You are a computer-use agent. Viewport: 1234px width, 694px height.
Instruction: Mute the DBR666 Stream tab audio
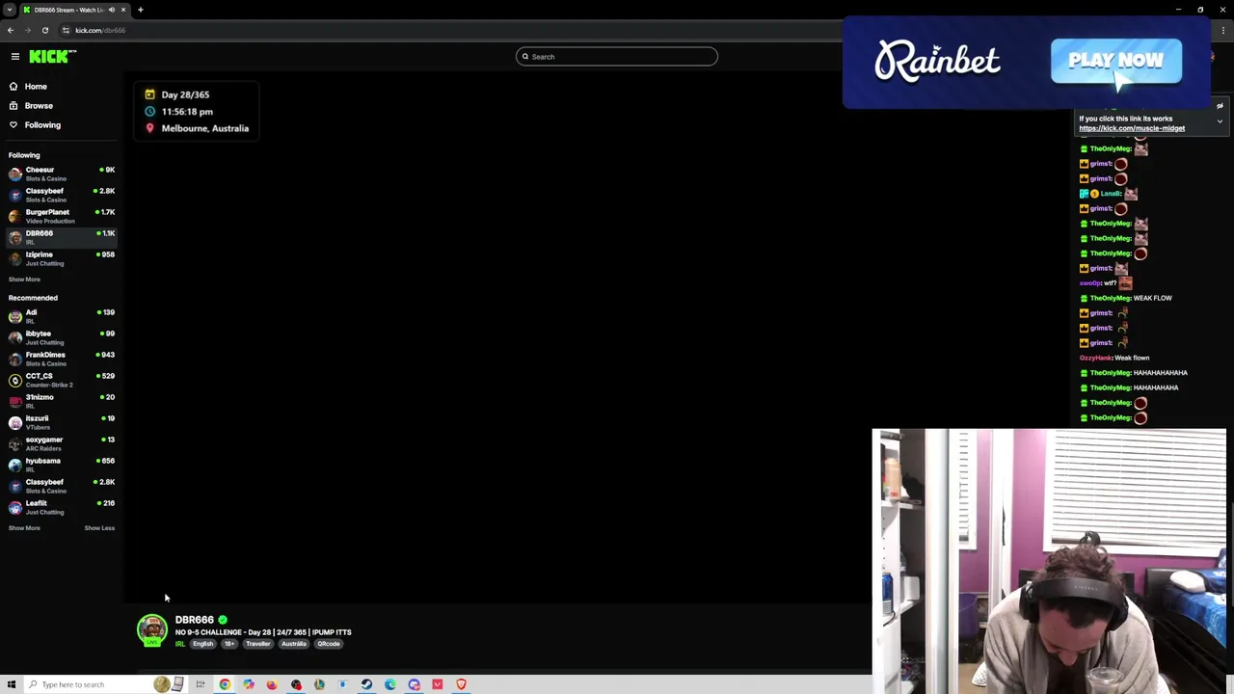pyautogui.click(x=112, y=10)
